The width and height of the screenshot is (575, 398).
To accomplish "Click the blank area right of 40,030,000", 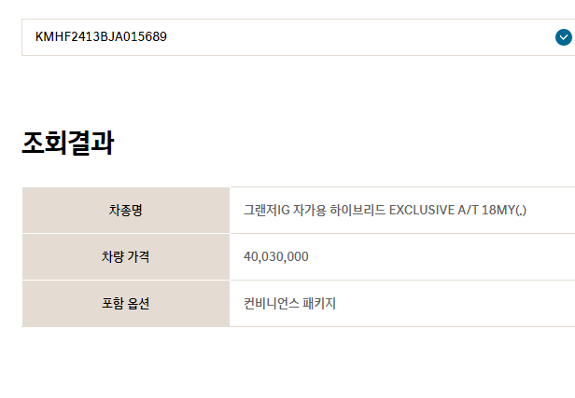I will (x=440, y=256).
